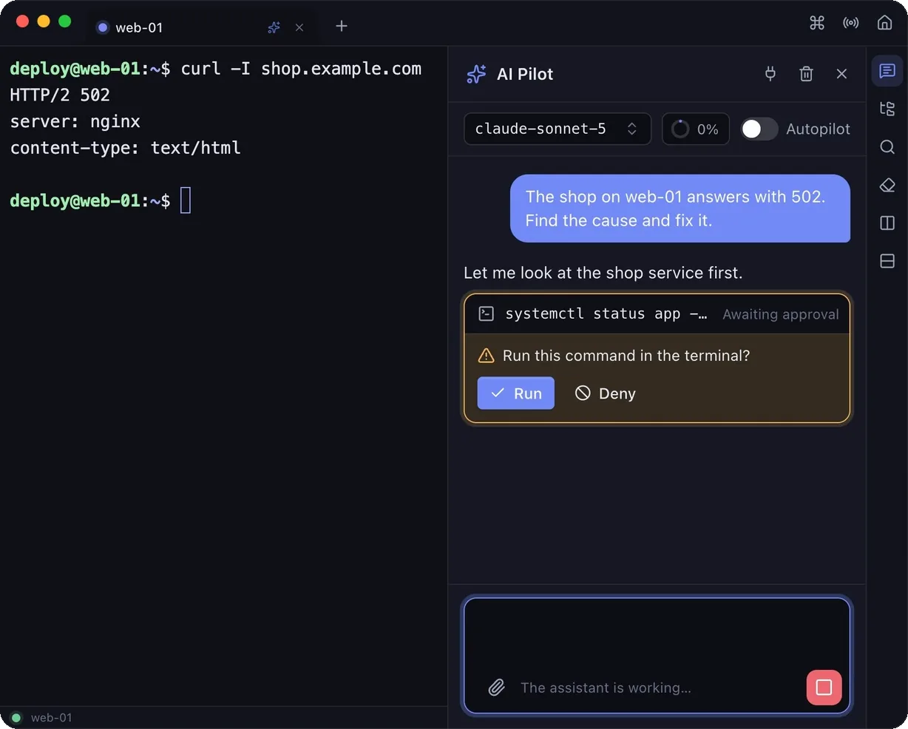Click the warning triangle icon in approval card
Screen dimensions: 908x729
click(x=486, y=356)
